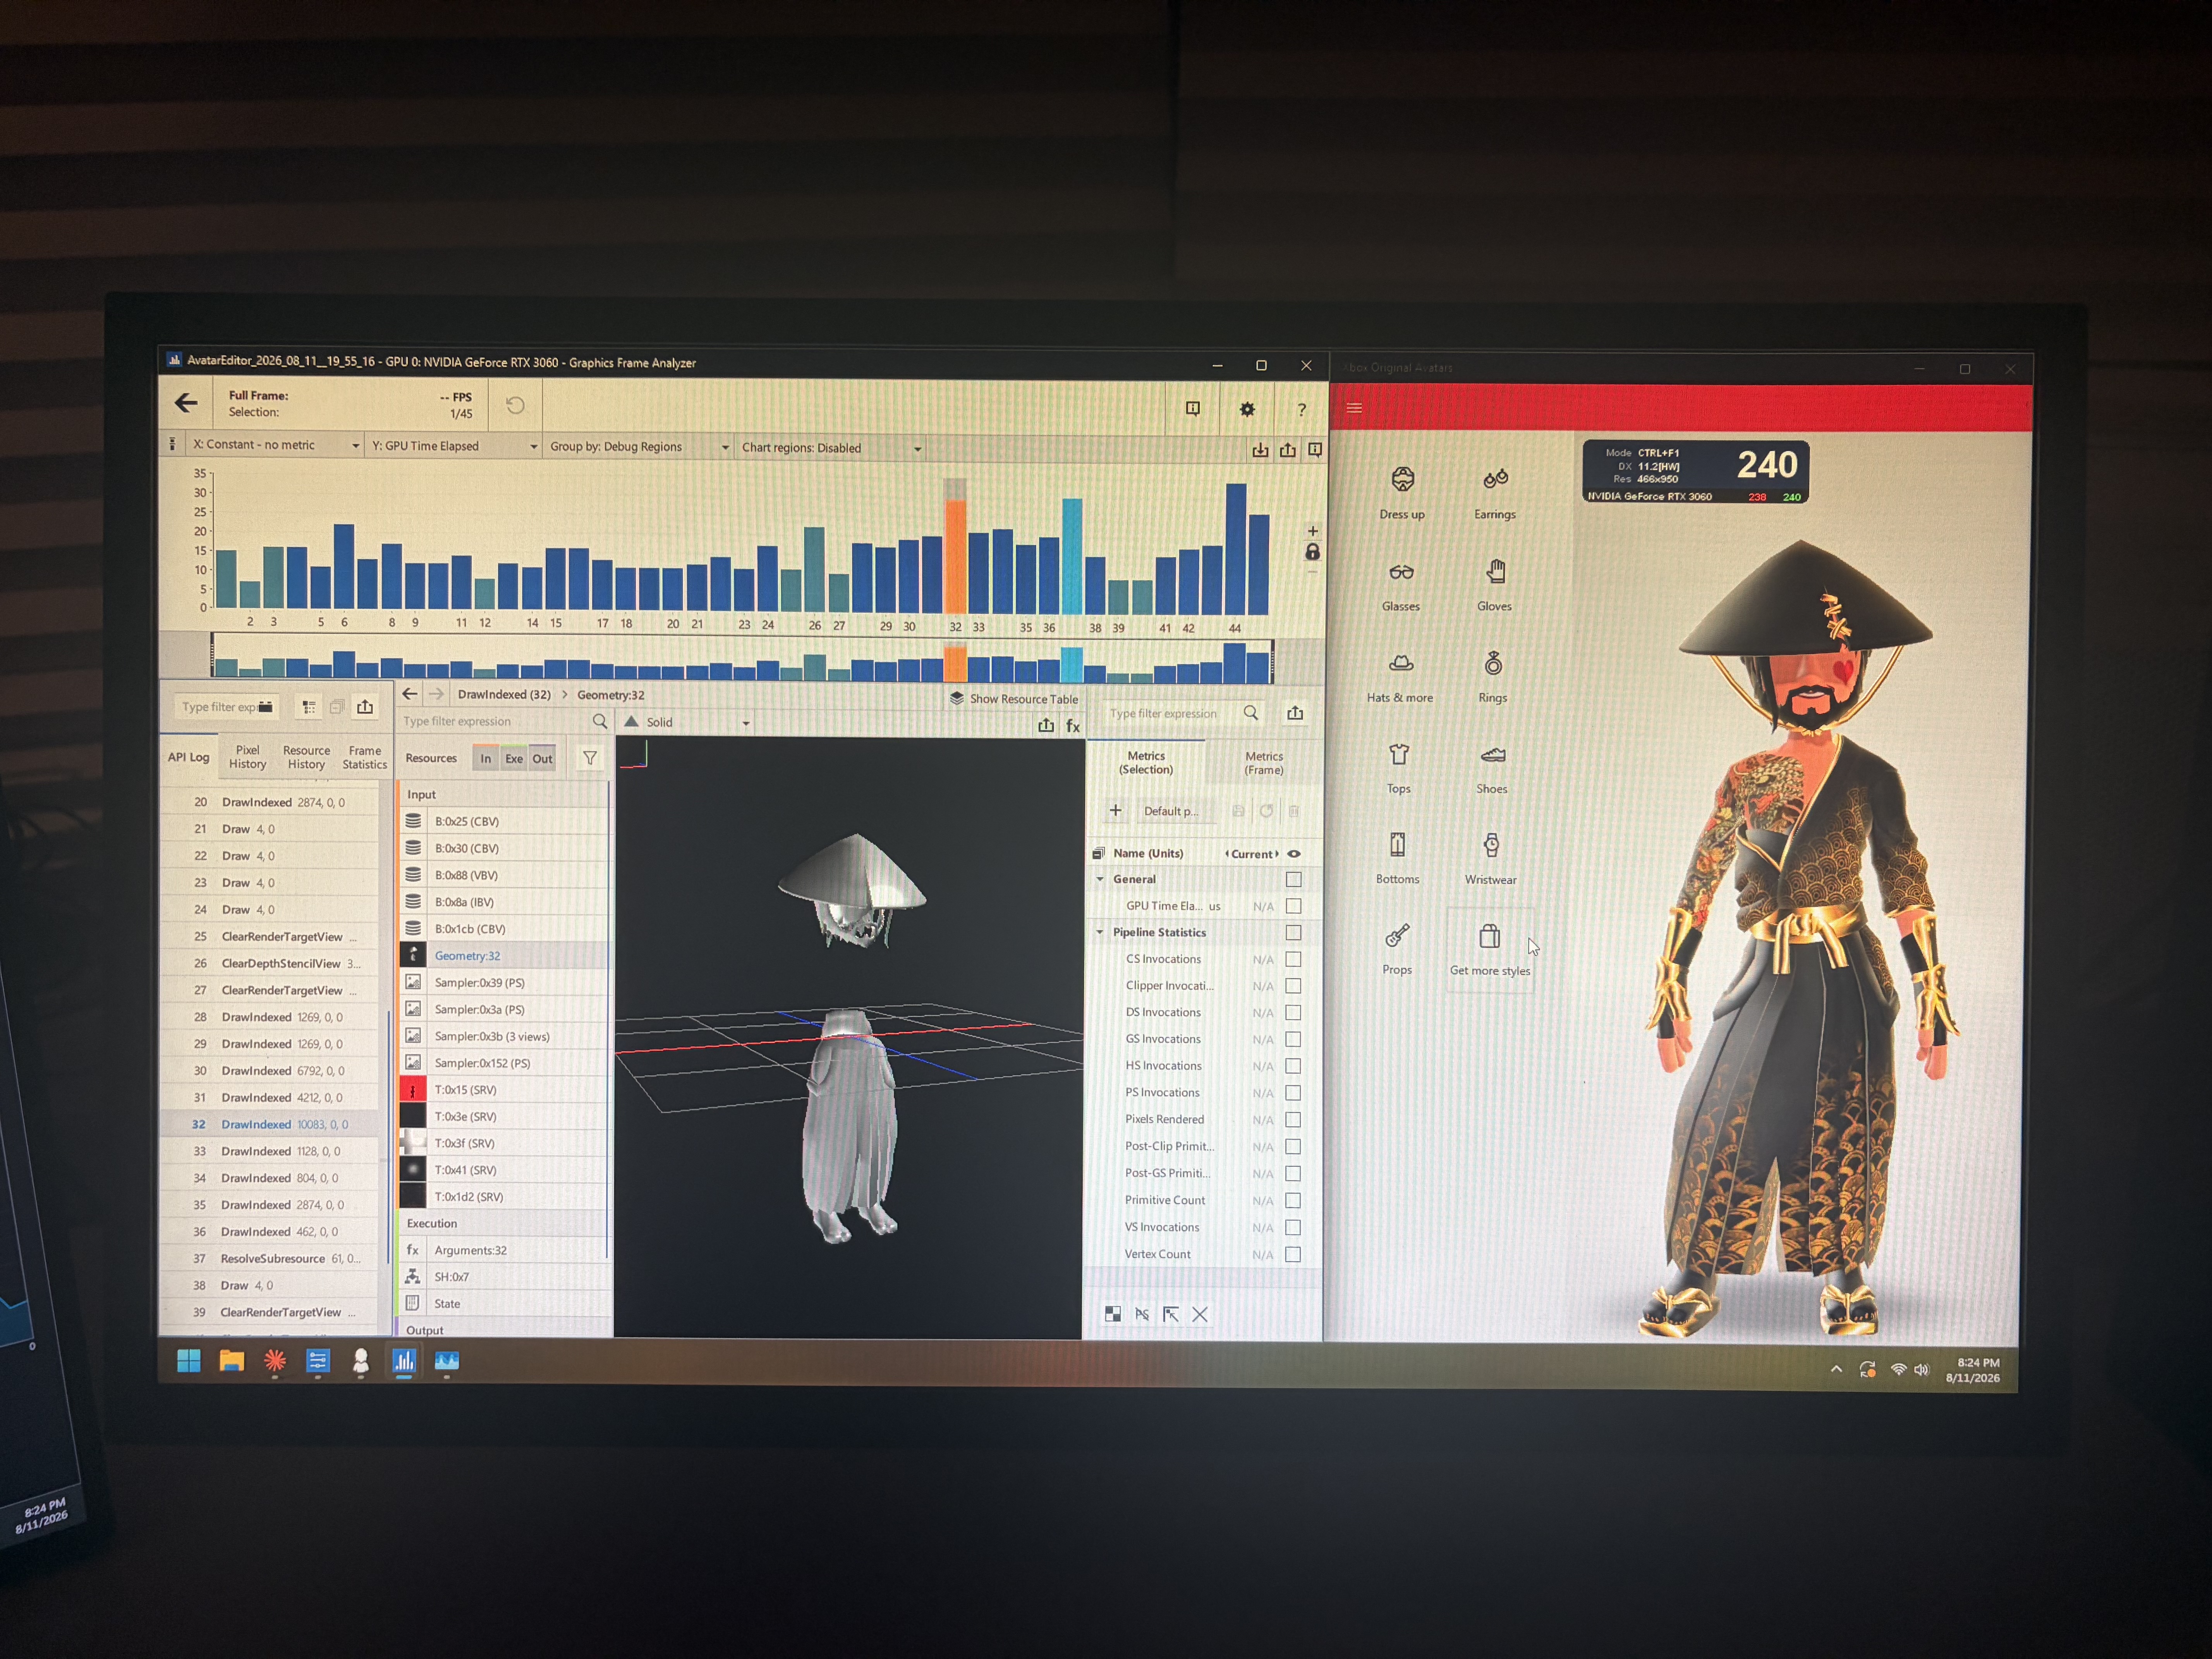Viewport: 2212px width, 1659px height.
Task: Collapse the Pipeline Statistics group
Action: (x=1100, y=932)
